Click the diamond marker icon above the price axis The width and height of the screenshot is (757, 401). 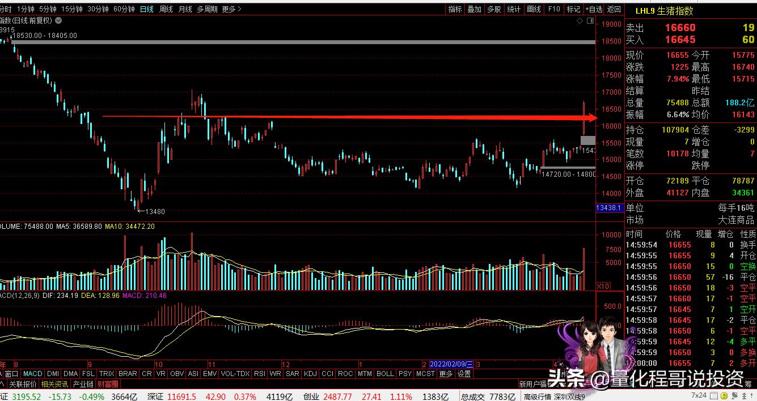point(580,20)
